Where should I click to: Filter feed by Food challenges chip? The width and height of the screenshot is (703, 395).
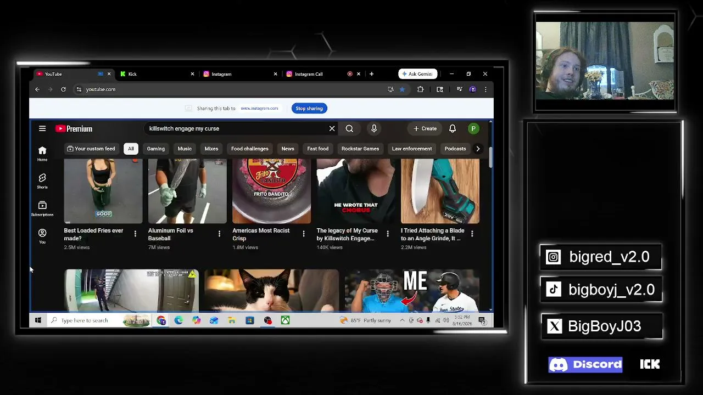coord(250,149)
